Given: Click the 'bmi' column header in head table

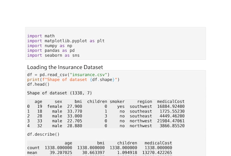Looking at the screenshot, I should point(78,102).
